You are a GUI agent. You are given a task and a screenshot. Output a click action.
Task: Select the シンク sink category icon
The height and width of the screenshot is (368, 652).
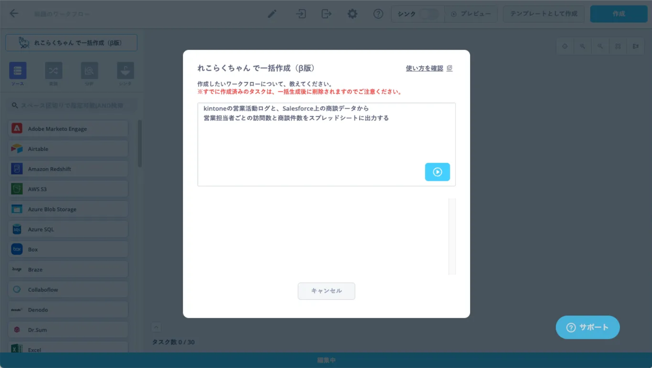coord(125,71)
